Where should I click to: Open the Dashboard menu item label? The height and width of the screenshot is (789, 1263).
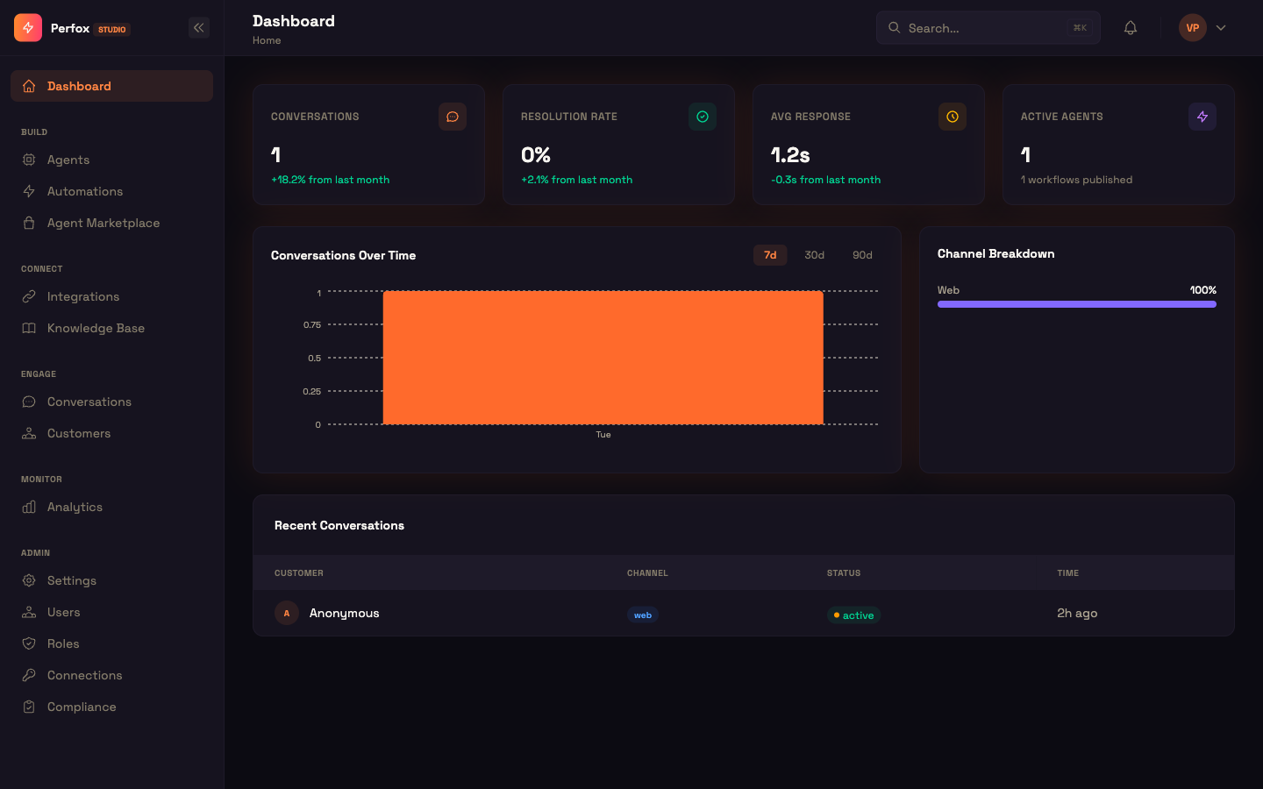tap(79, 86)
